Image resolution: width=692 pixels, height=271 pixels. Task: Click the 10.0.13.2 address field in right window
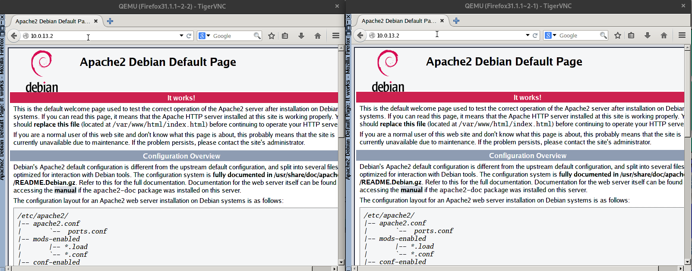point(449,35)
